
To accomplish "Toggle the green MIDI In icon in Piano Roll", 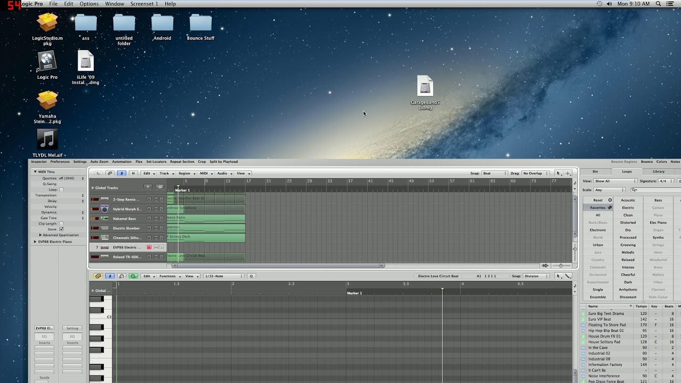I will click(x=133, y=276).
